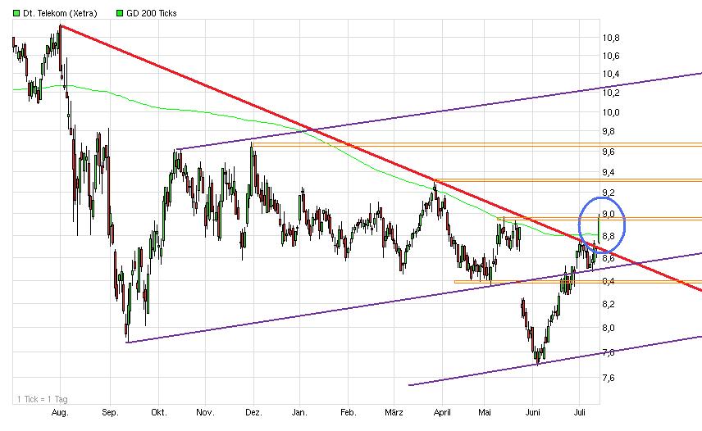Click the 'Aug.' month label
Image resolution: width=702 pixels, height=431 pixels.
tap(60, 413)
